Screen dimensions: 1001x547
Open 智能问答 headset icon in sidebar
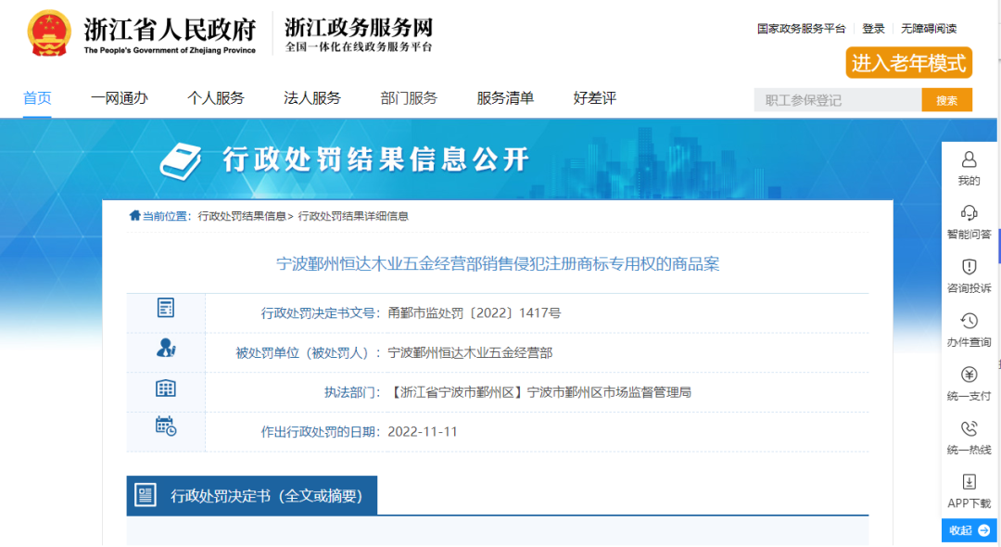969,213
